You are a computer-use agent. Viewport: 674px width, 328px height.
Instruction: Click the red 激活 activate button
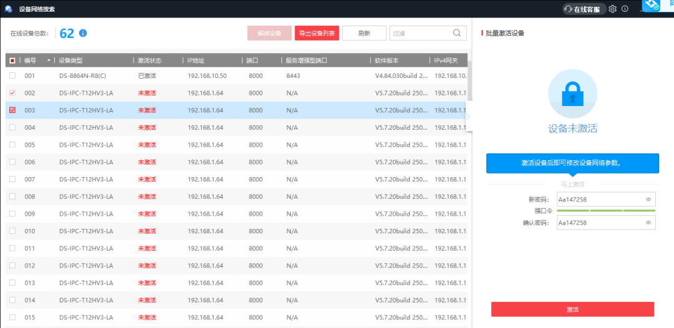coord(572,309)
